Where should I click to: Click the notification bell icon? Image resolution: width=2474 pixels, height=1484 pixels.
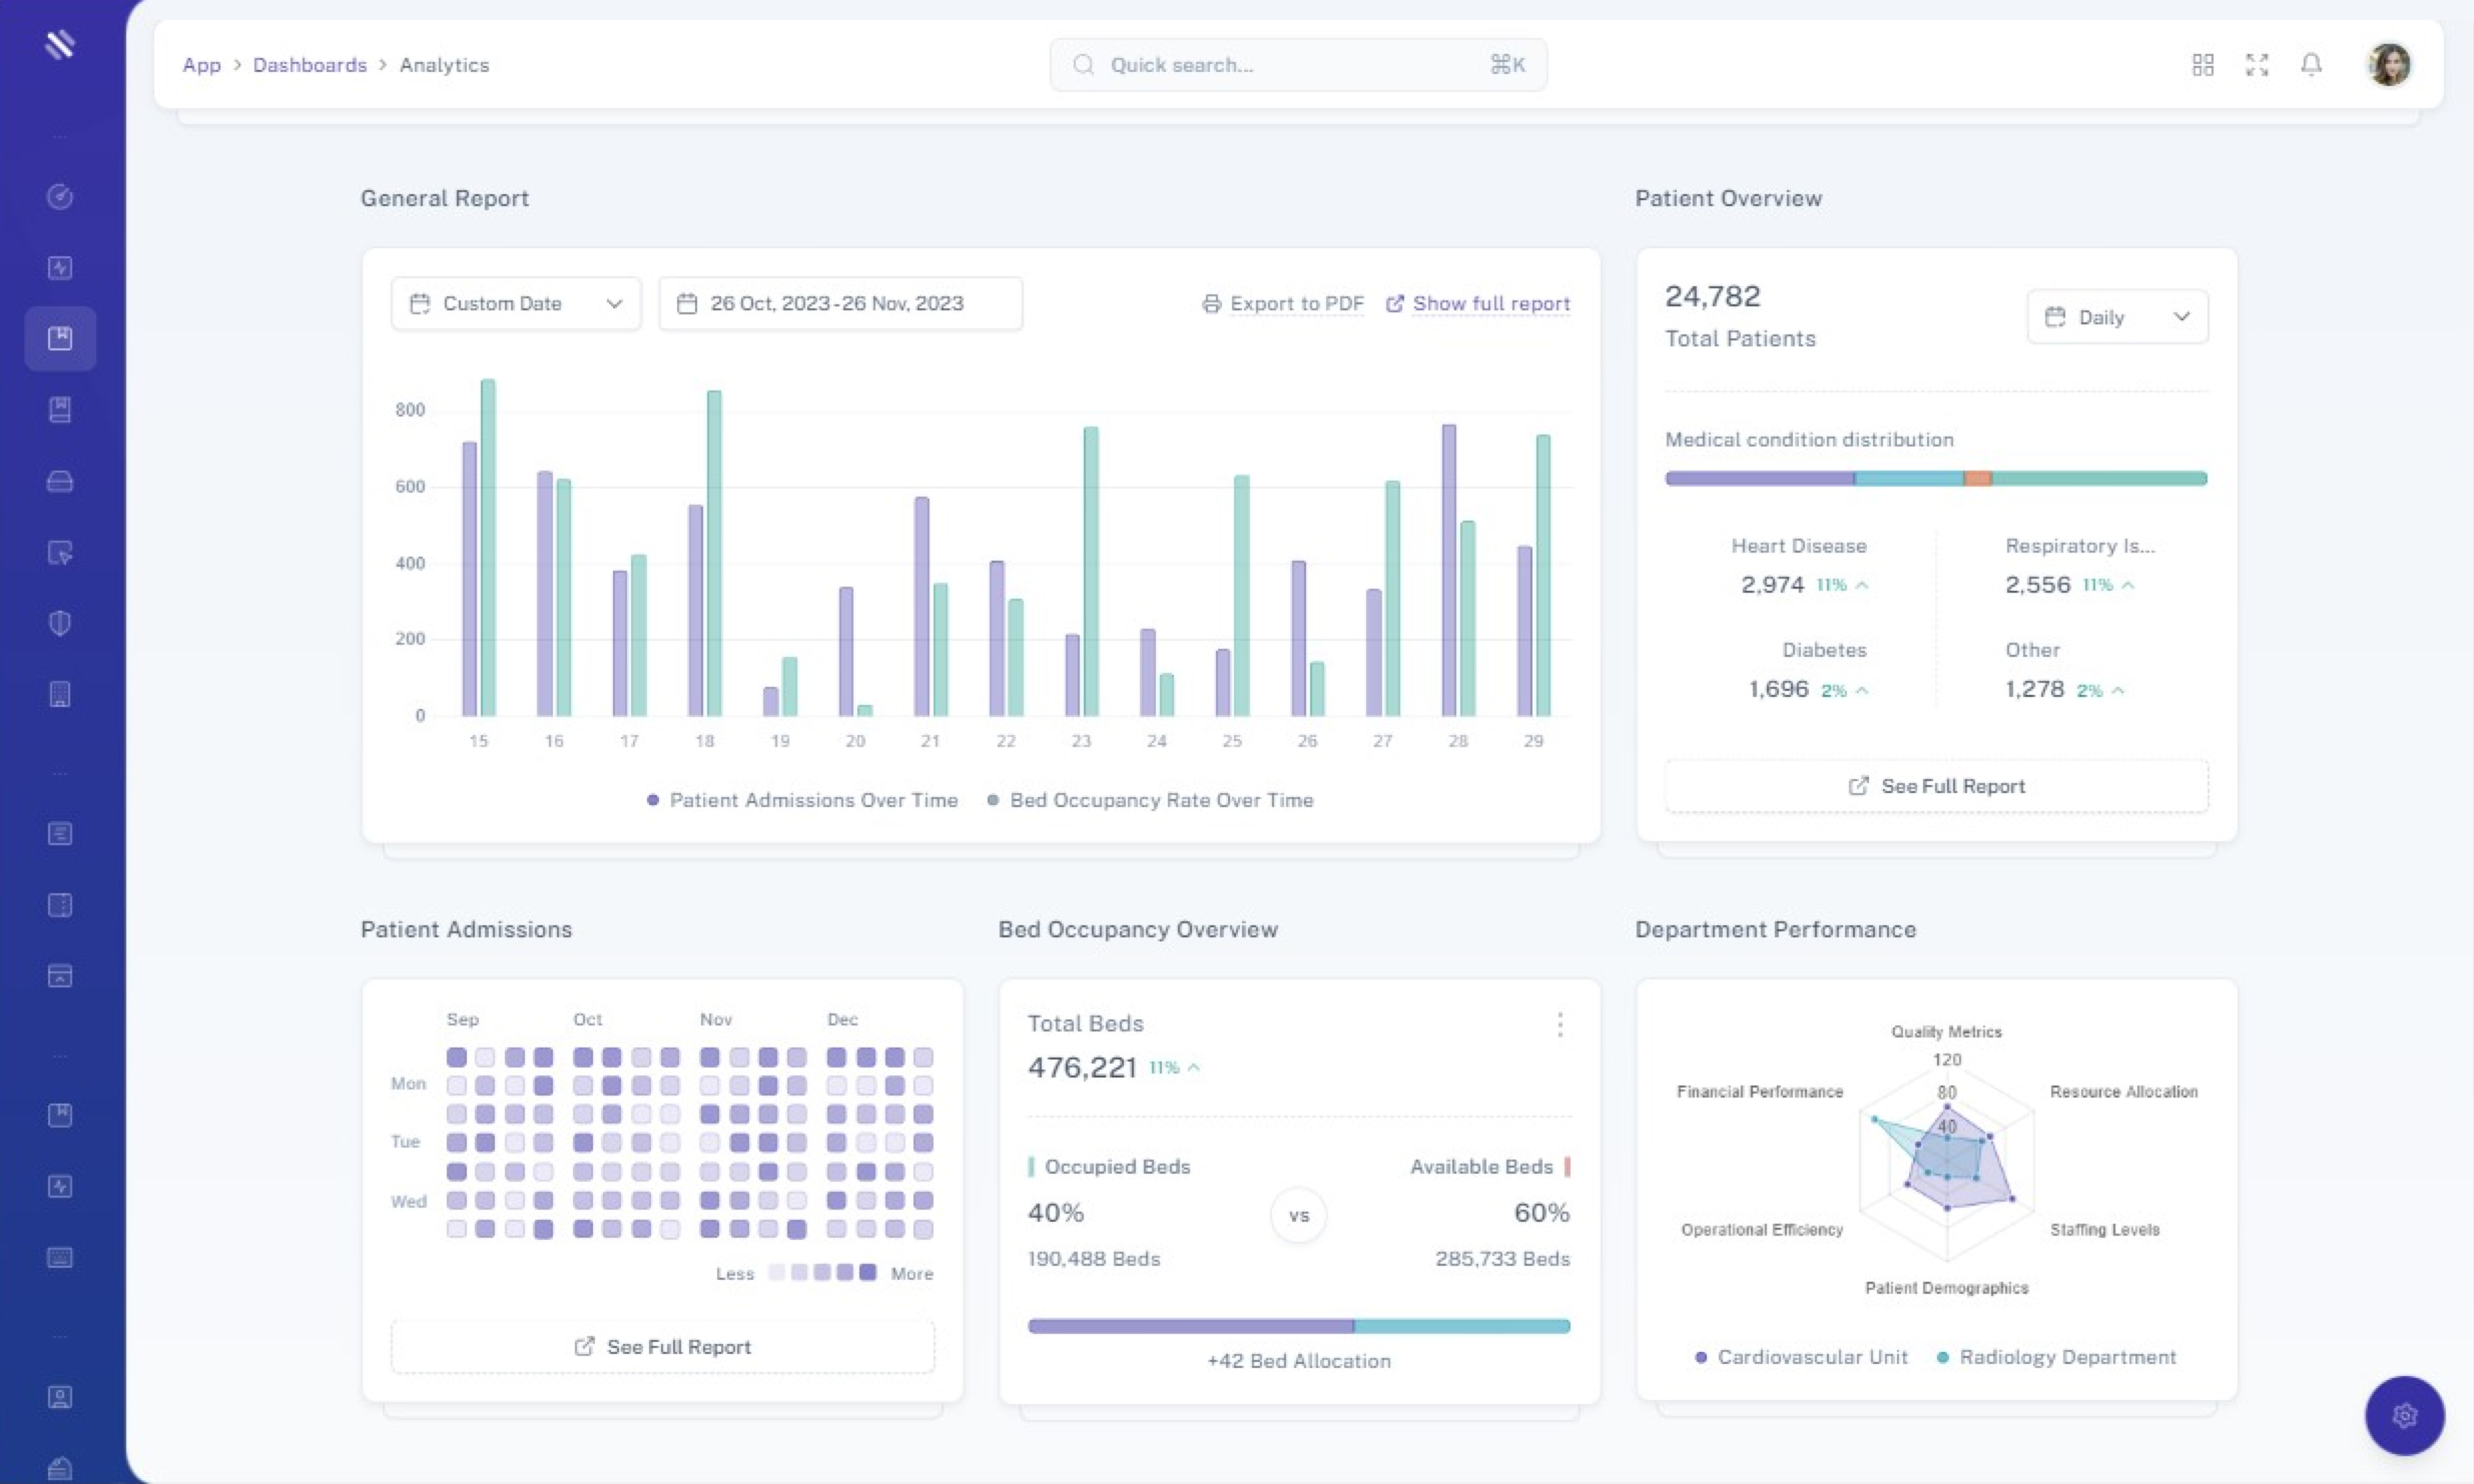click(2310, 65)
